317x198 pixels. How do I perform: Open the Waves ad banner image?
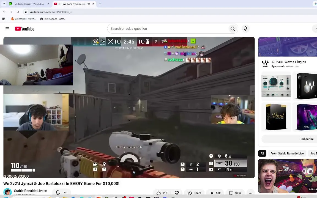pyautogui.click(x=288, y=47)
